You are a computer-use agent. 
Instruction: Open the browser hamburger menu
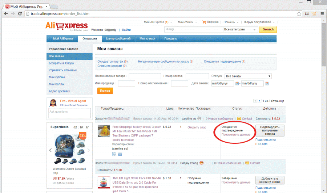[x=322, y=14]
